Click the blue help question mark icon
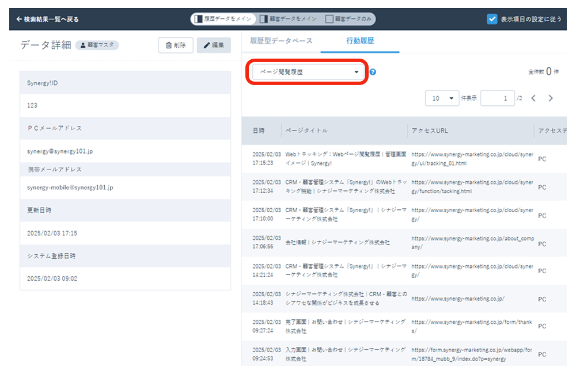The image size is (576, 371). (373, 72)
